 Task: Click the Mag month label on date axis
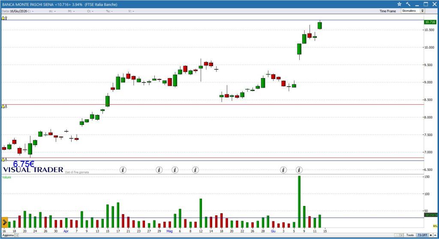point(169,231)
